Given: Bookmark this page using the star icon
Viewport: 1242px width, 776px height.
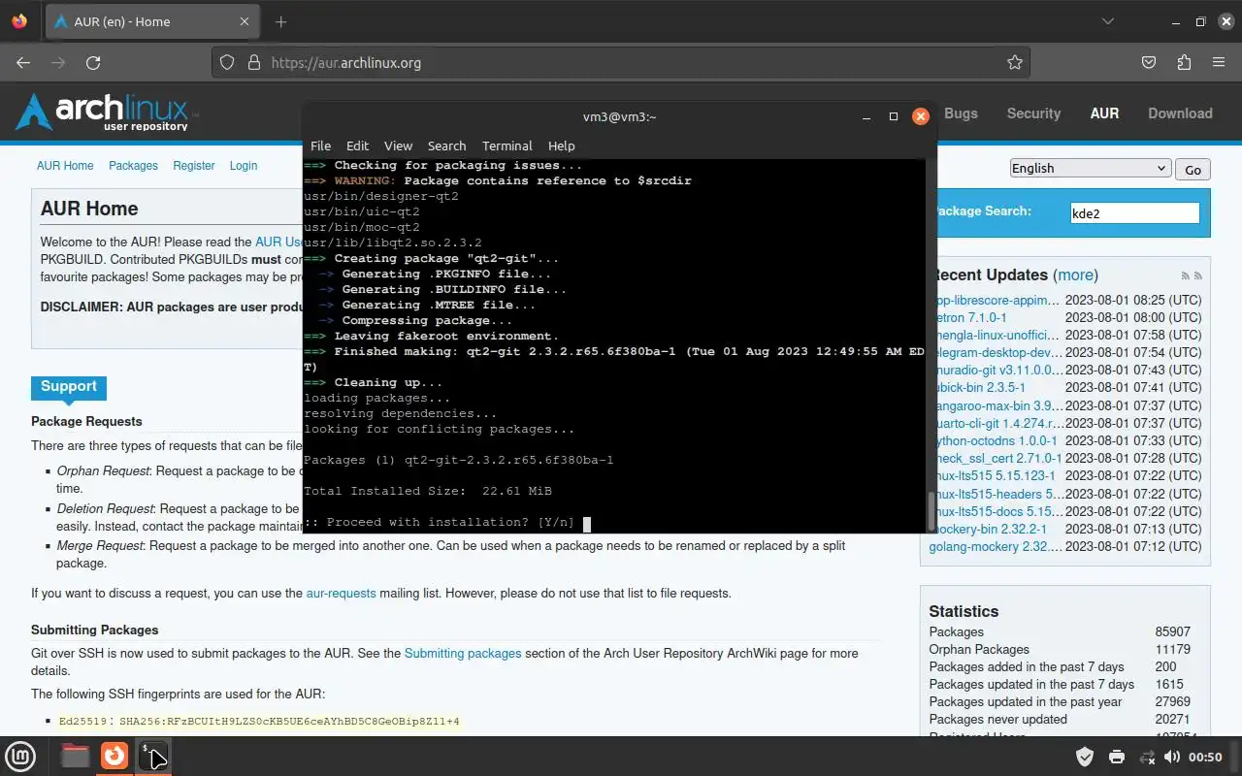Looking at the screenshot, I should tap(1015, 62).
